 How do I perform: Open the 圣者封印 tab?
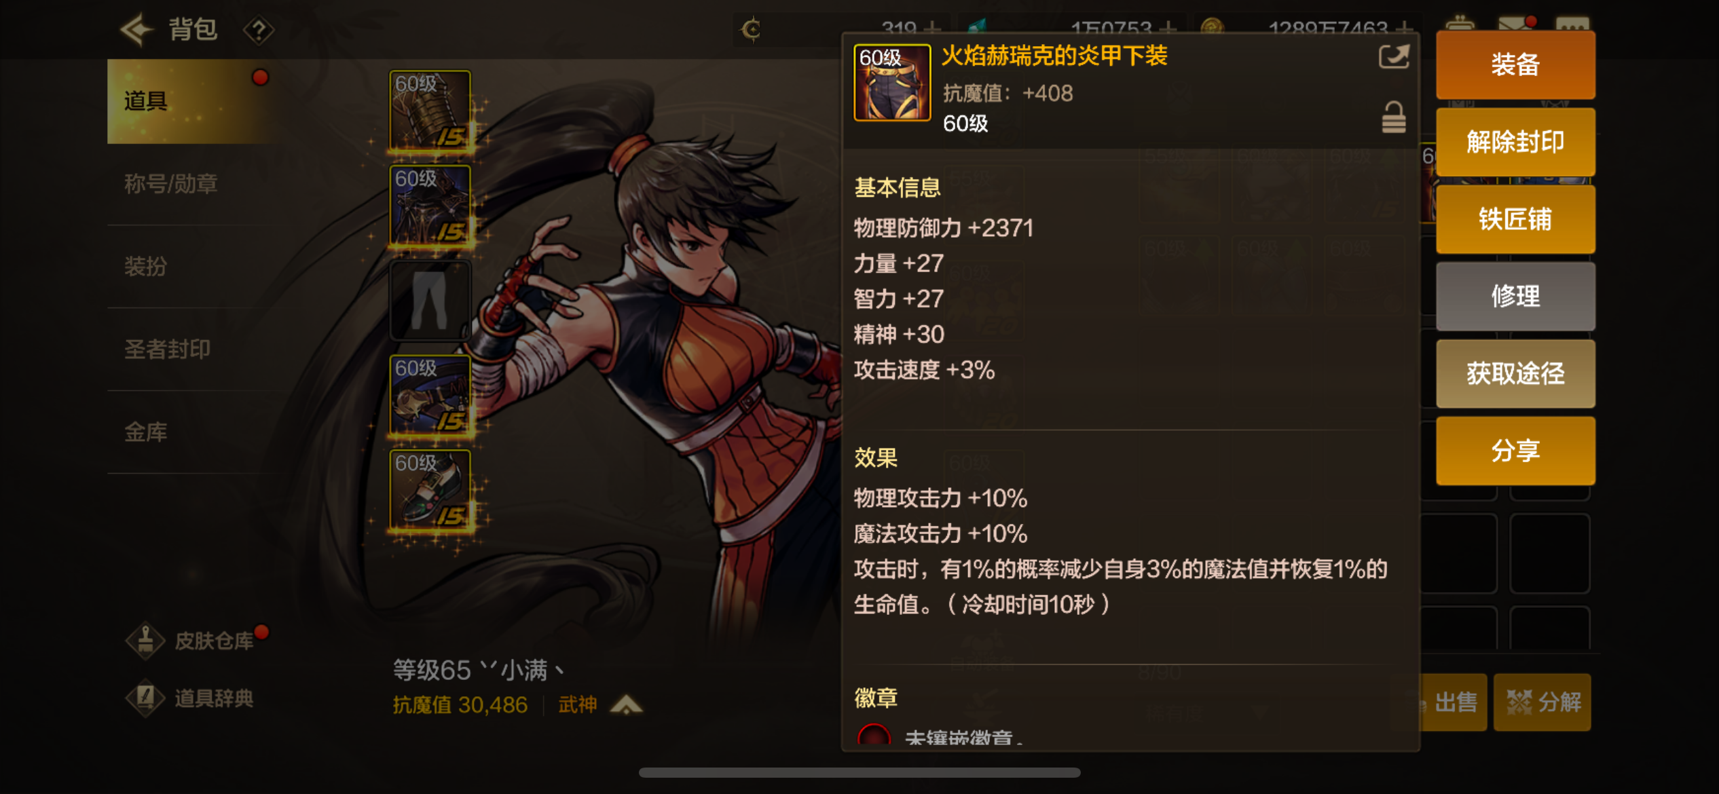click(168, 349)
